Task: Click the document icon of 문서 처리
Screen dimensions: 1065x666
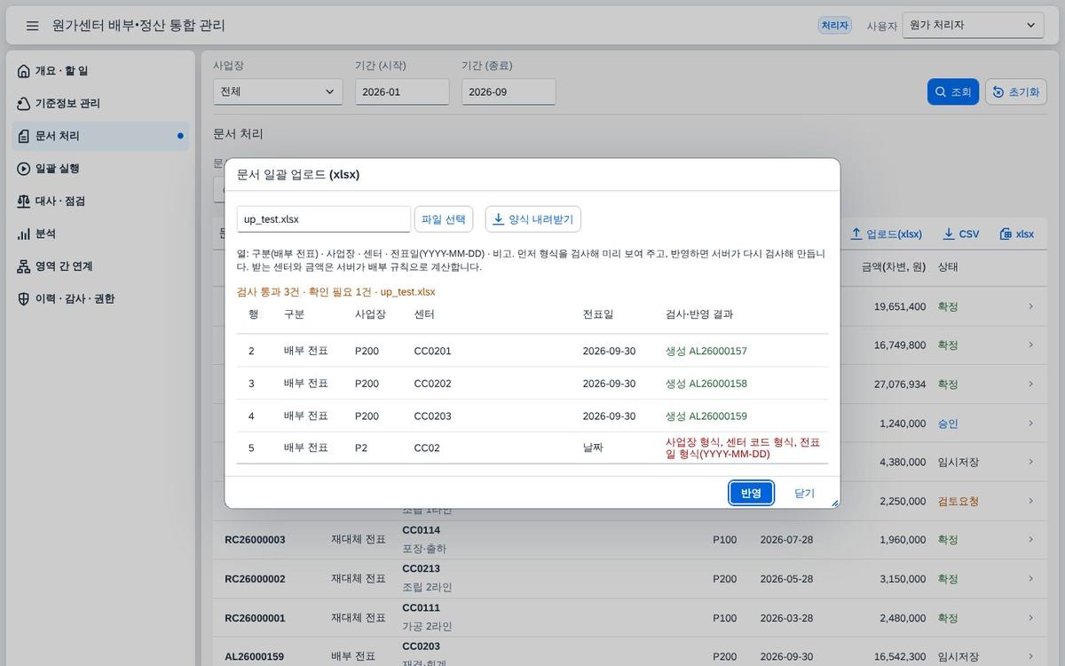Action: 24,136
